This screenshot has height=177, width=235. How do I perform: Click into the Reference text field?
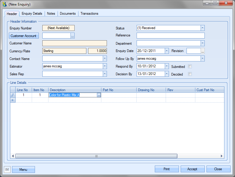point(170,36)
